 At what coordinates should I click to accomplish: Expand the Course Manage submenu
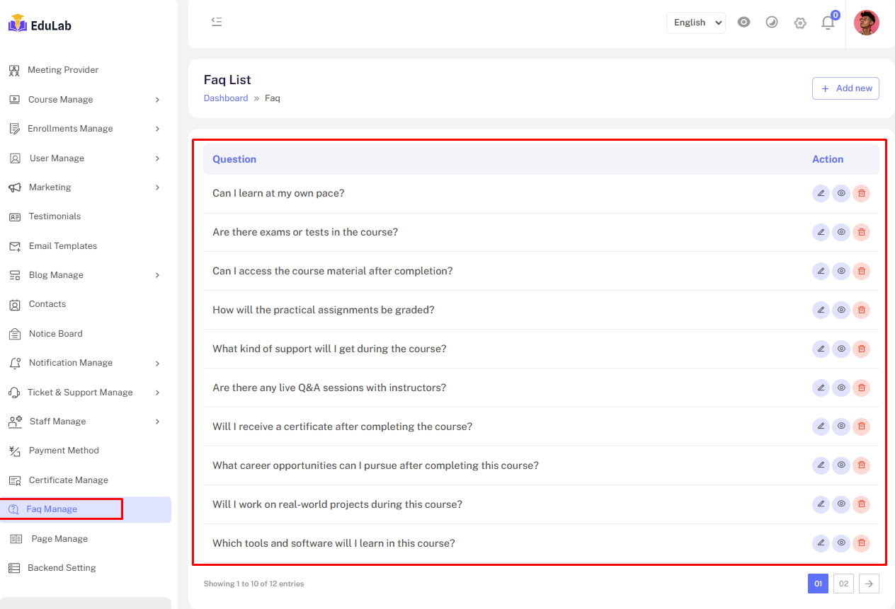[85, 100]
